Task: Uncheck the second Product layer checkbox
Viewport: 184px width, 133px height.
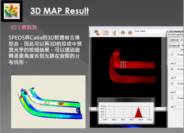Action: (172, 69)
